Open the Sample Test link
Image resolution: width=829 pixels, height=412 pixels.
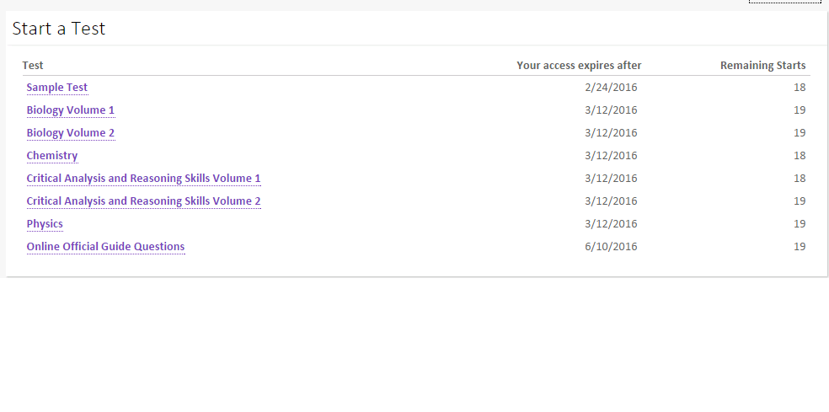pos(57,88)
